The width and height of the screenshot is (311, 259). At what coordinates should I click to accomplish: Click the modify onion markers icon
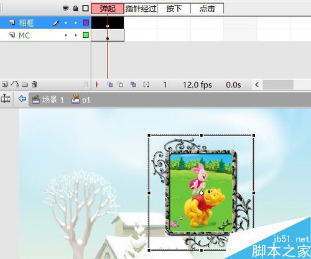146,84
